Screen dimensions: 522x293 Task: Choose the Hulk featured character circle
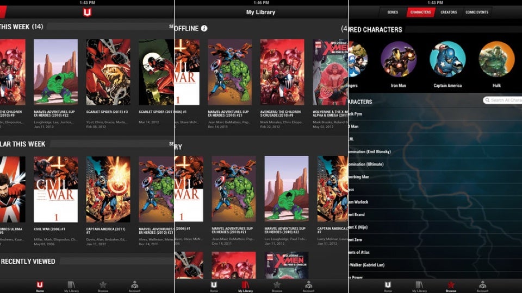[496, 60]
